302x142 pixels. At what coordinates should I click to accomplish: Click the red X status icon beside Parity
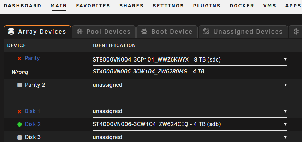[19, 58]
